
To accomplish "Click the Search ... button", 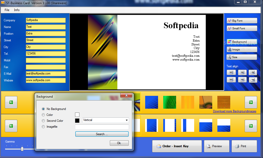I will coord(102,134).
